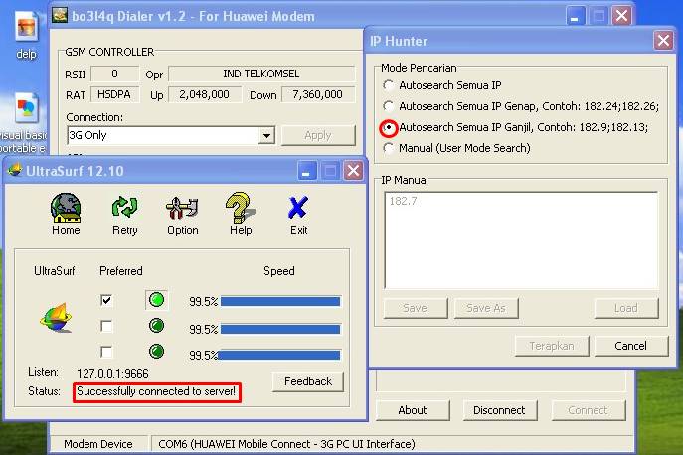Image resolution: width=683 pixels, height=455 pixels.
Task: Click Cancel in IP Hunter dialog
Action: click(x=630, y=346)
